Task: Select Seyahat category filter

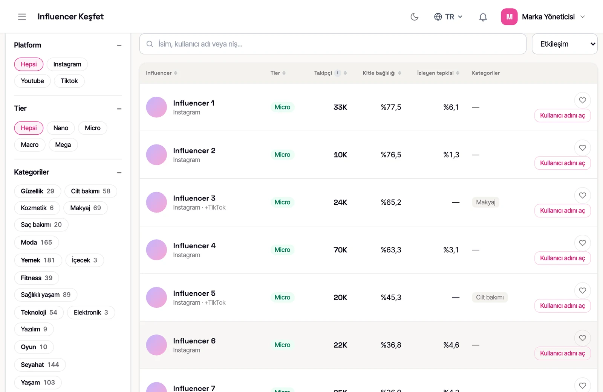Action: click(40, 365)
